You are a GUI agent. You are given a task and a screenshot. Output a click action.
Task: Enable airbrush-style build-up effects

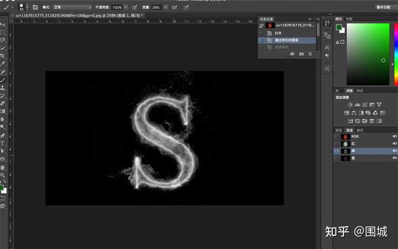click(175, 7)
